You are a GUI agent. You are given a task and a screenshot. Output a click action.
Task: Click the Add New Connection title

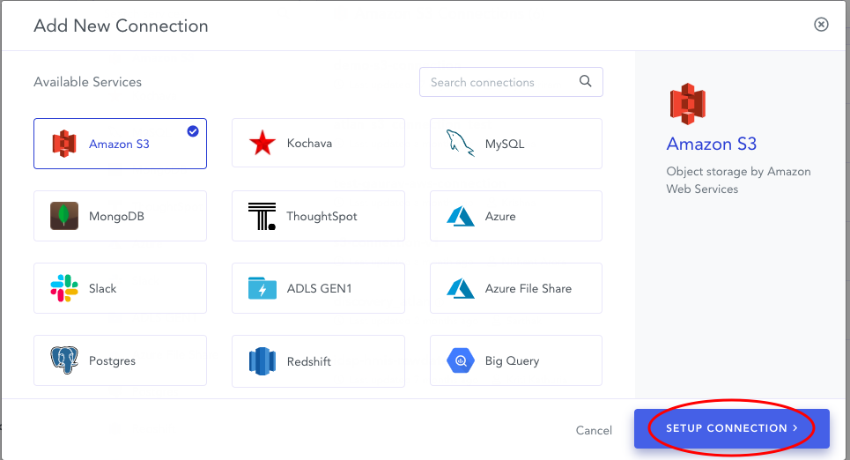click(x=121, y=26)
